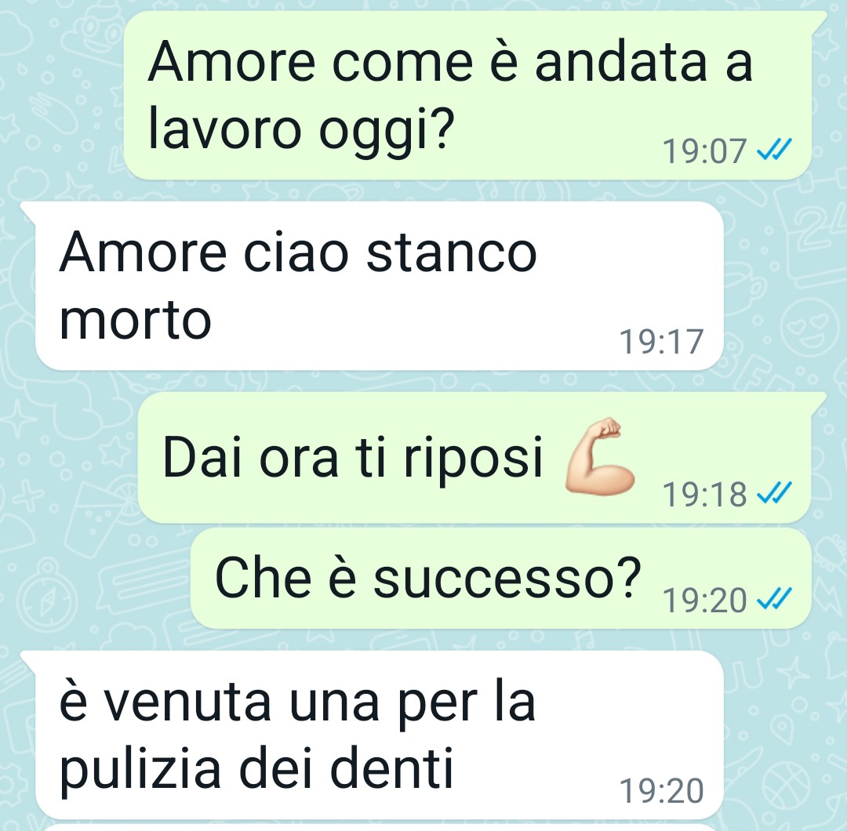Click the 19:18 timestamp
The width and height of the screenshot is (847, 831).
(704, 494)
